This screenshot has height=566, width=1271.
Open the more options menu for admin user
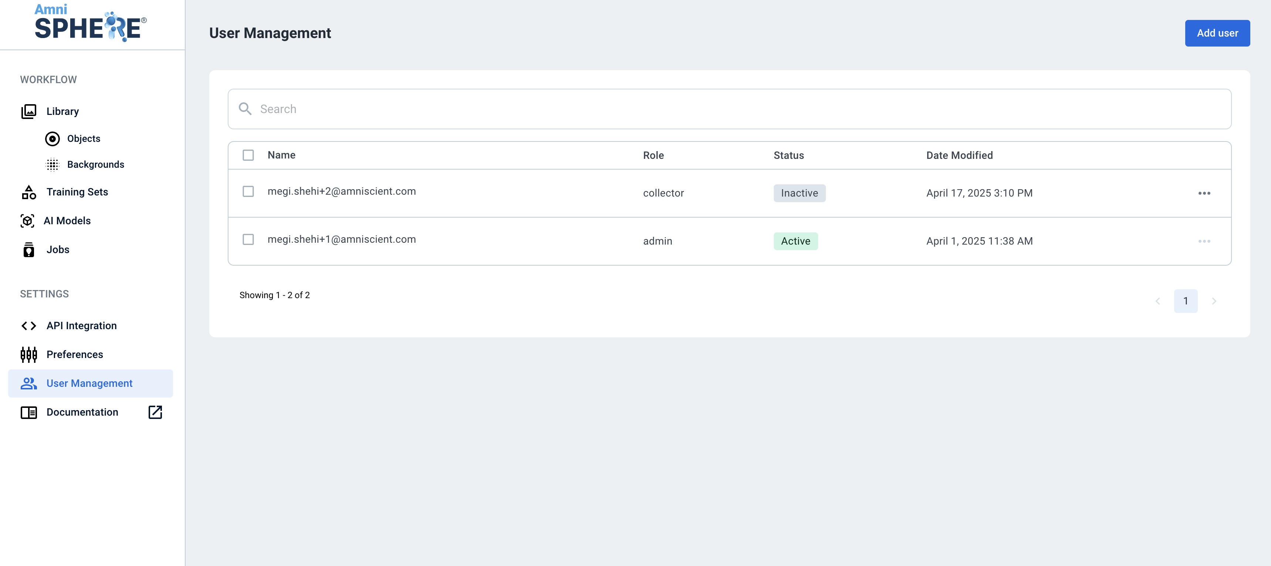click(x=1204, y=241)
